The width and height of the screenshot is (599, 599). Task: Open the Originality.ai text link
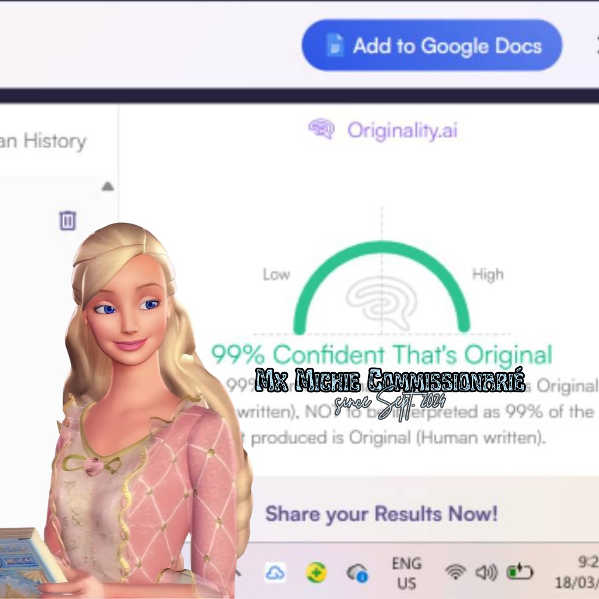402,130
